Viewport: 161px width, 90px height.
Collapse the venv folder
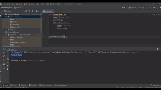point(6,17)
